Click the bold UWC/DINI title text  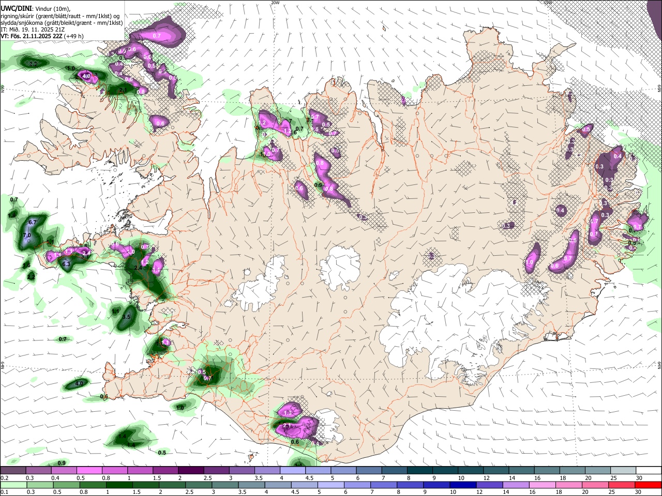[x=16, y=9]
